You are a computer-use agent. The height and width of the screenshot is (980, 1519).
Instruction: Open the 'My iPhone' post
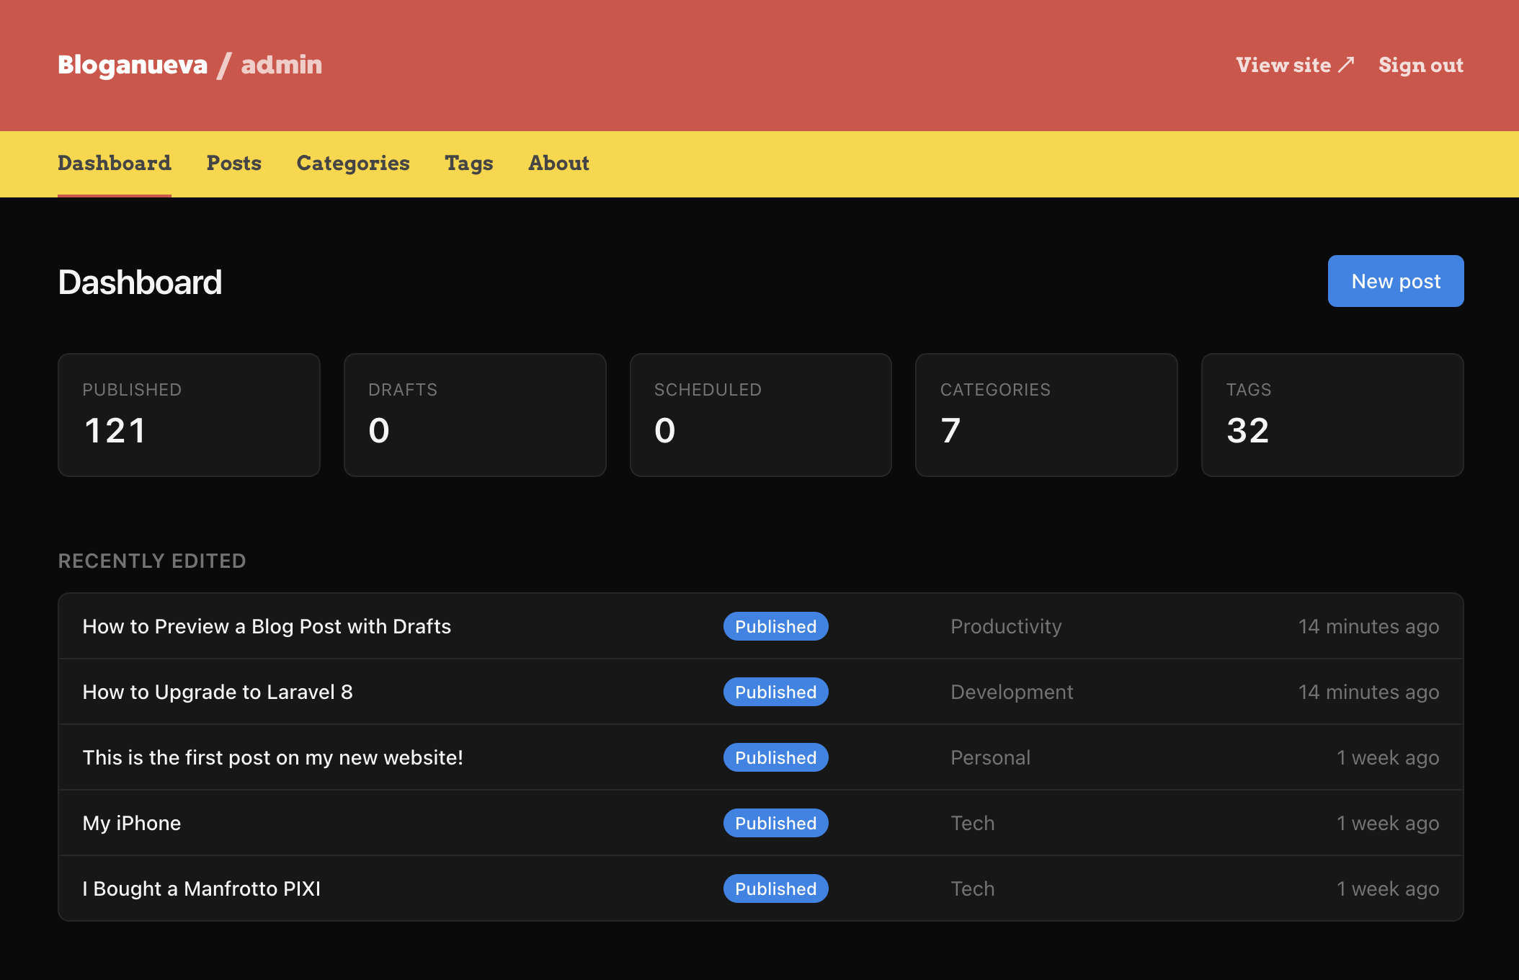[132, 823]
